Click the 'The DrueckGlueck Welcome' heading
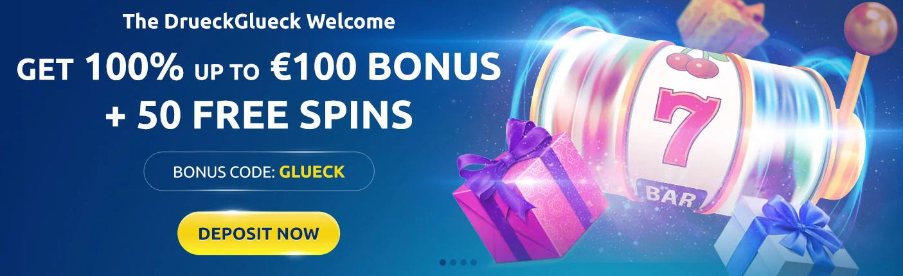Image resolution: width=903 pixels, height=276 pixels. (259, 22)
